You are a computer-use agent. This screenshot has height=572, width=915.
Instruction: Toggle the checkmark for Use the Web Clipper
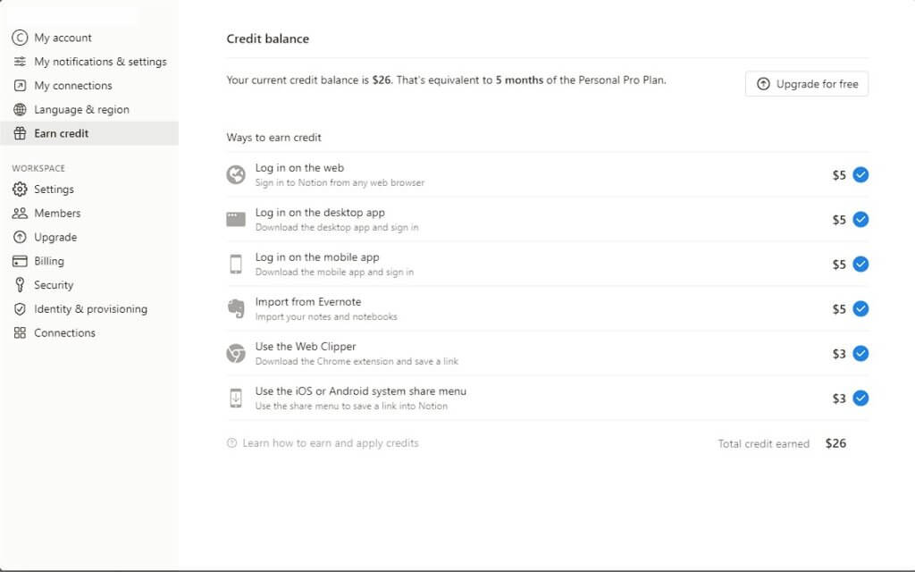click(x=860, y=354)
